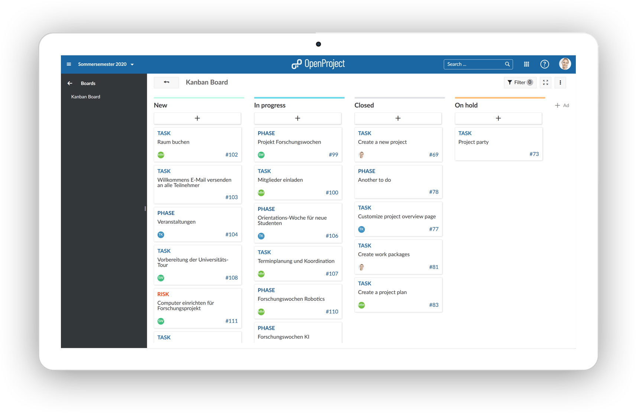The image size is (636, 413).
Task: Click the sidebar resize handle
Action: [145, 209]
